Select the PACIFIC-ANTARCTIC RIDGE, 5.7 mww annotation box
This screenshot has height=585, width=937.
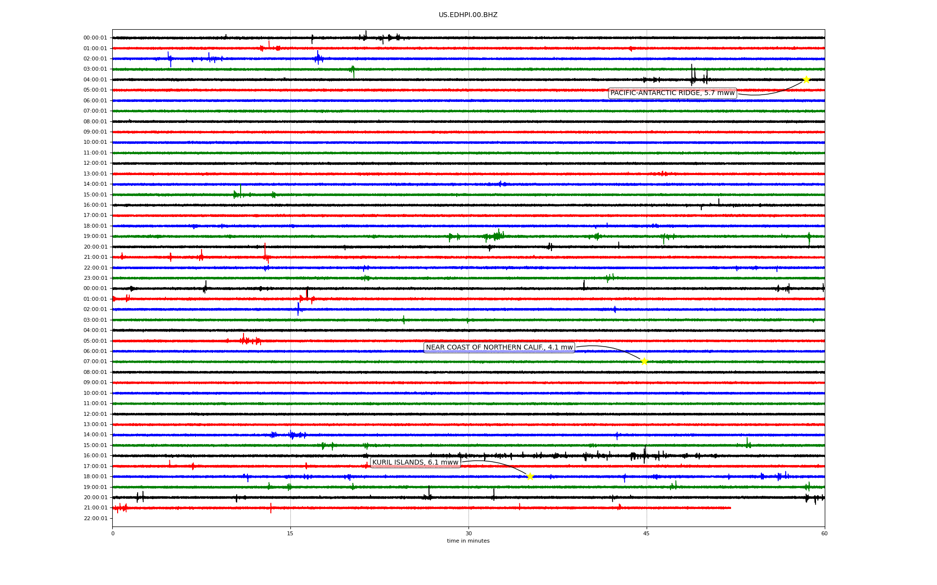672,93
